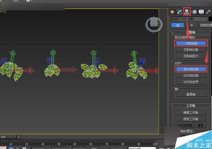Toggle the 仅影响层次 button
Image resolution: width=212 pixels, height=149 pixels.
point(191,56)
